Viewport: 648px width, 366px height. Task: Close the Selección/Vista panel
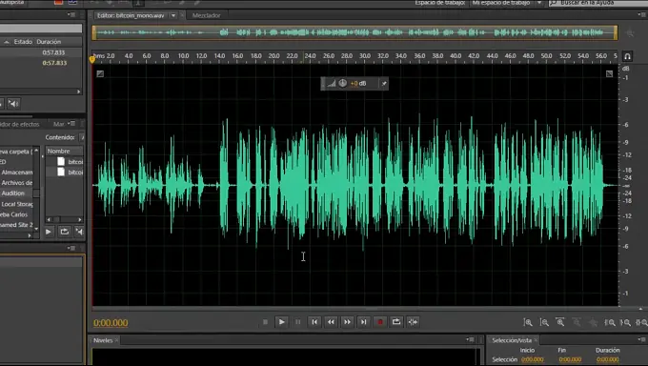536,340
